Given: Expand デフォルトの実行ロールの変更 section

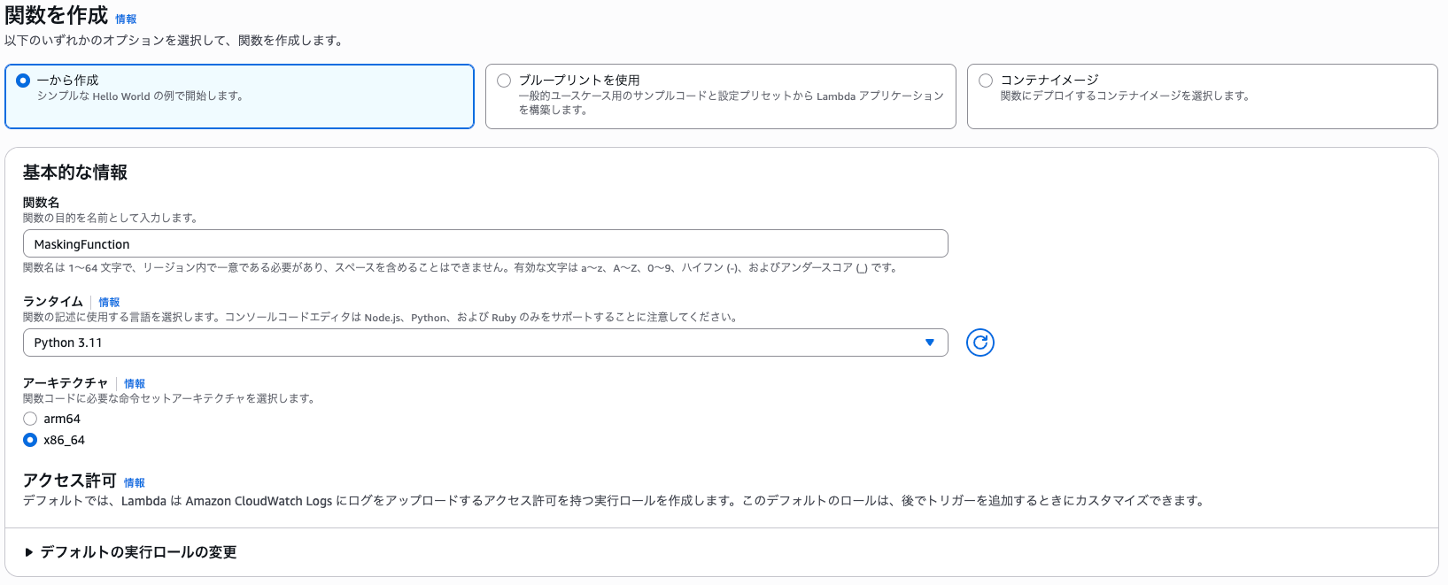Looking at the screenshot, I should (130, 552).
